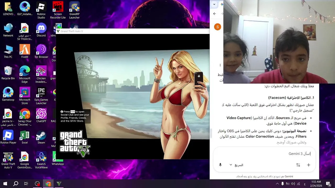Click the Social Club hint in GTA window
Viewport: 335px width, 188px height.
point(75,116)
